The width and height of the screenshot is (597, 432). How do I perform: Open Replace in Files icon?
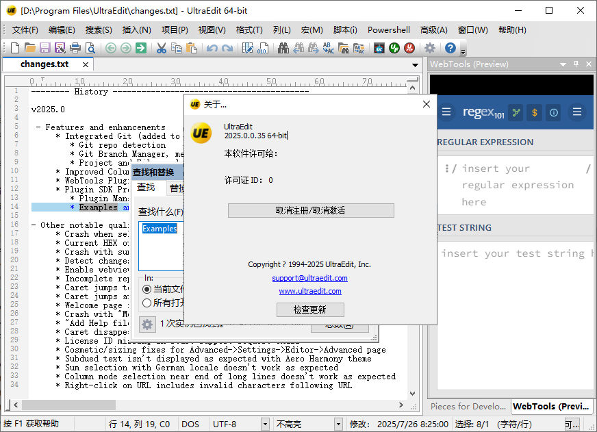359,48
